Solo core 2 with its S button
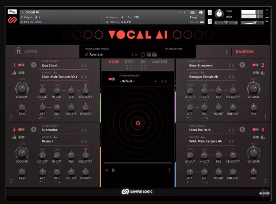Viewport: 276px width, 204px height. 242,65
